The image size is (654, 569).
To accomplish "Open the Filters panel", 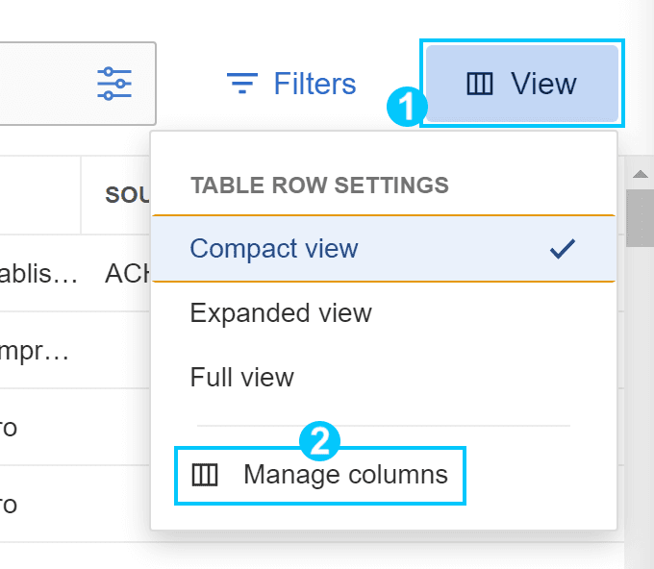I will coord(291,84).
